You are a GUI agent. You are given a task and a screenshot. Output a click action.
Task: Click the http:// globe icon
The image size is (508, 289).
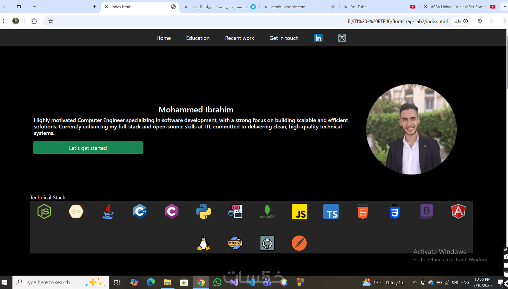[x=235, y=243]
